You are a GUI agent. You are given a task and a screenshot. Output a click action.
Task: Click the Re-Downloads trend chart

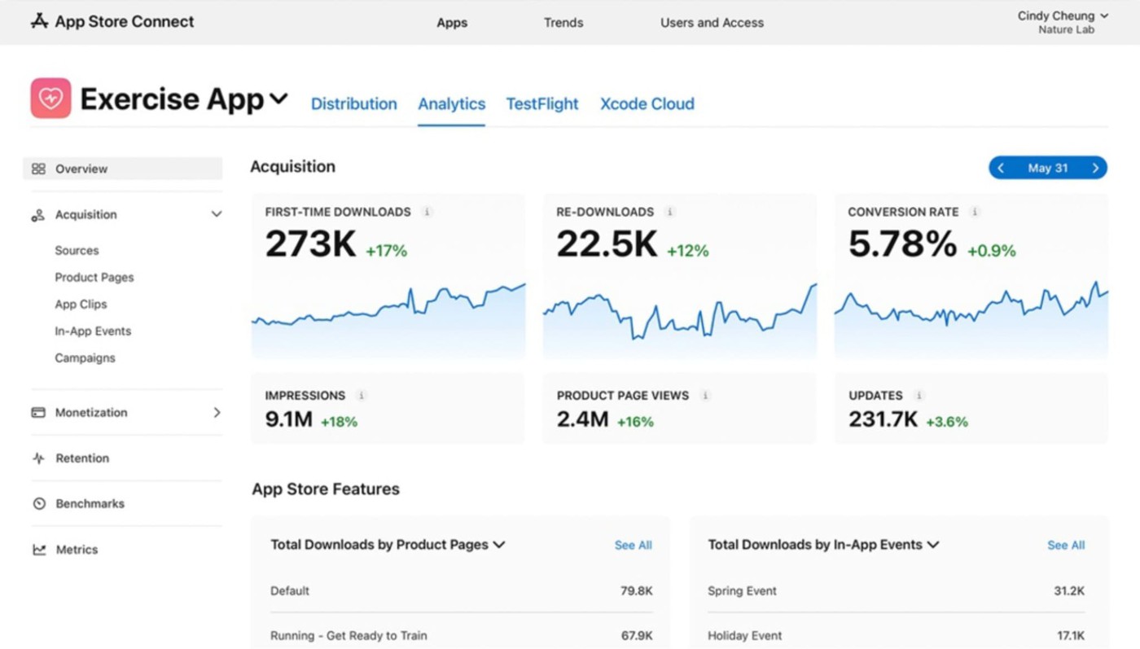pos(680,319)
